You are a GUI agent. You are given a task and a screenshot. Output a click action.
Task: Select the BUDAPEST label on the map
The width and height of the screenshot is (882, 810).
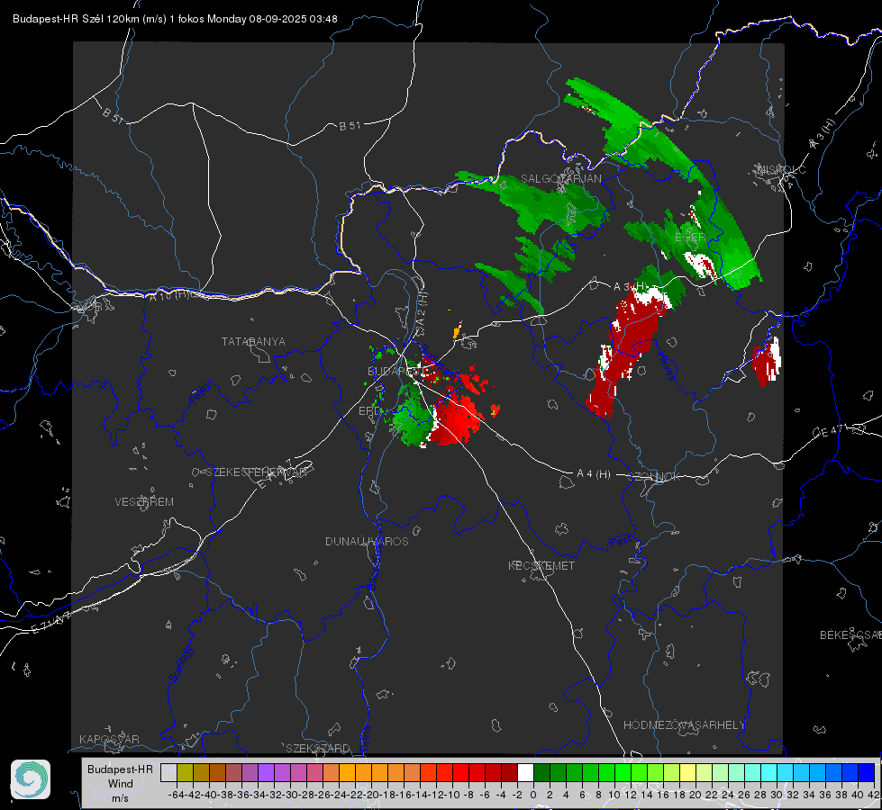click(x=396, y=372)
